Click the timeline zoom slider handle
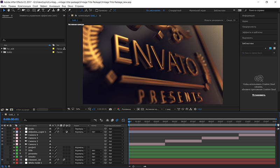Screen dimensions: 280x168 [x=133, y=166]
